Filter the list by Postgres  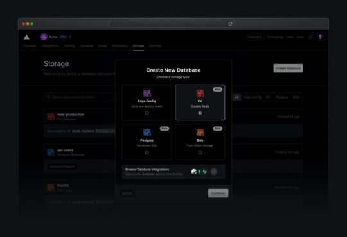[x=281, y=97]
